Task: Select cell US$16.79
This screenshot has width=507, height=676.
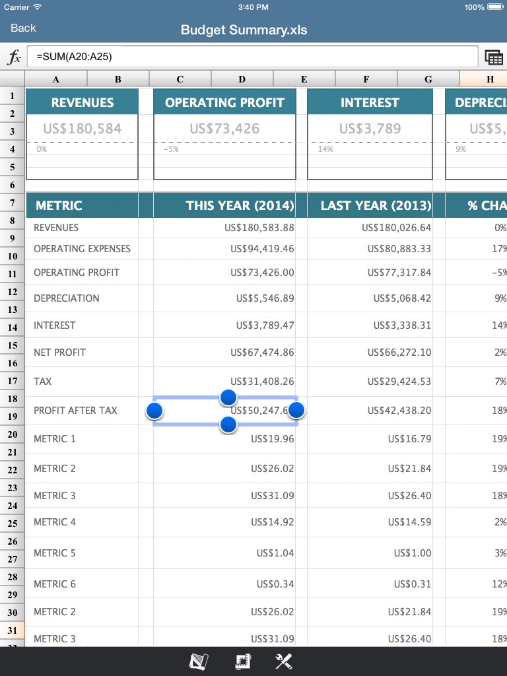Action: [x=409, y=439]
